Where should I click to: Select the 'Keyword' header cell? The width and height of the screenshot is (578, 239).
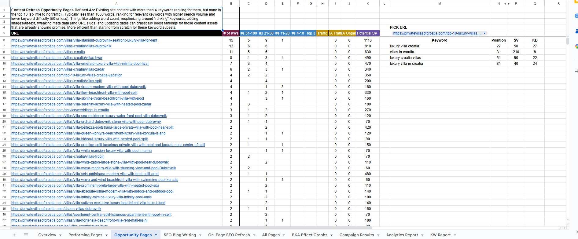[x=440, y=40]
